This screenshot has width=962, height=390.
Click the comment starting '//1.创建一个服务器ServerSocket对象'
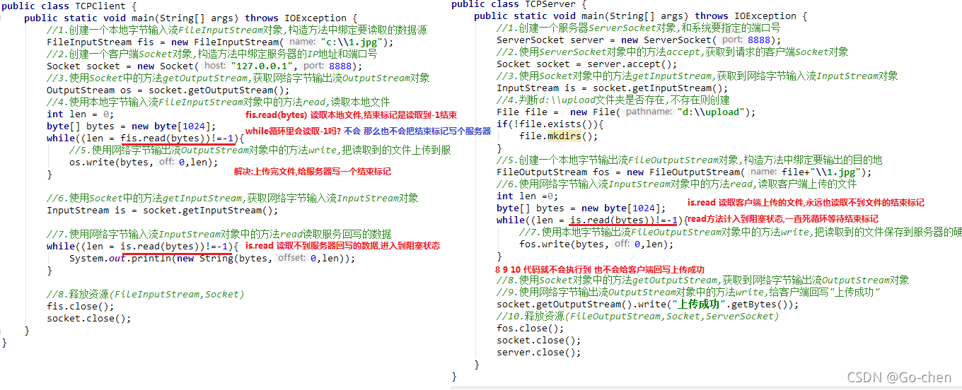638,28
